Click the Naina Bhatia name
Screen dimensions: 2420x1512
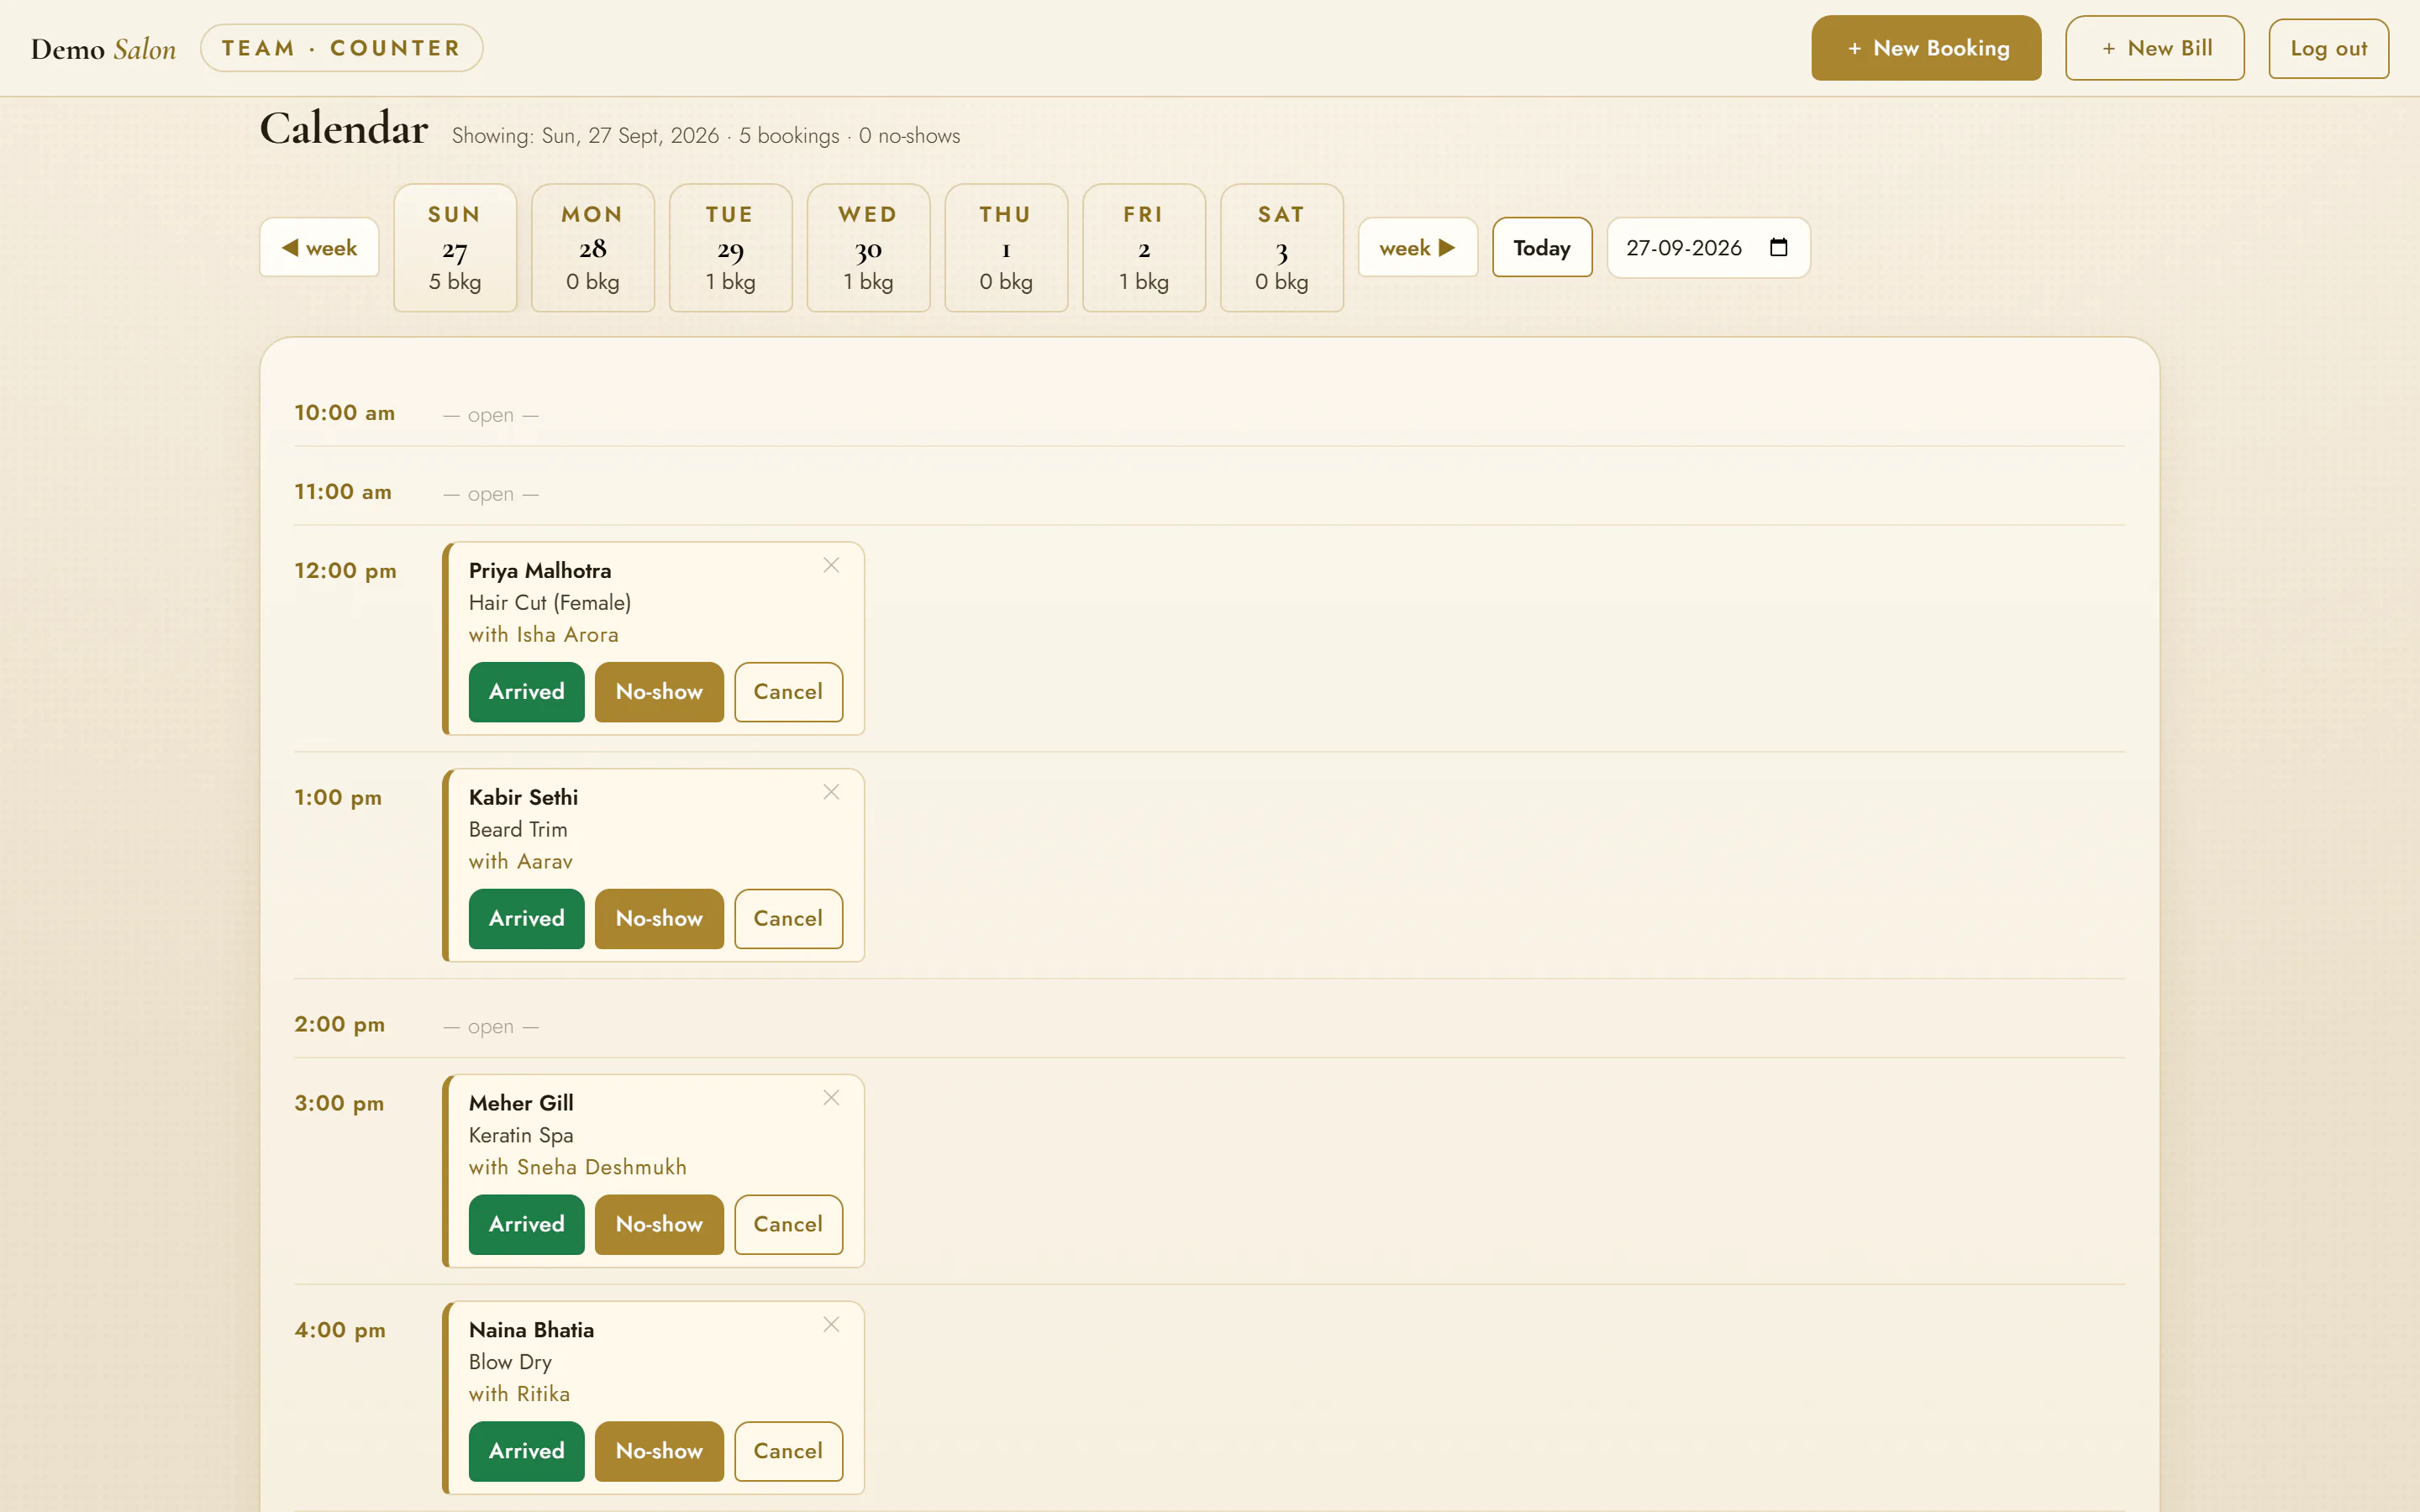coord(531,1331)
